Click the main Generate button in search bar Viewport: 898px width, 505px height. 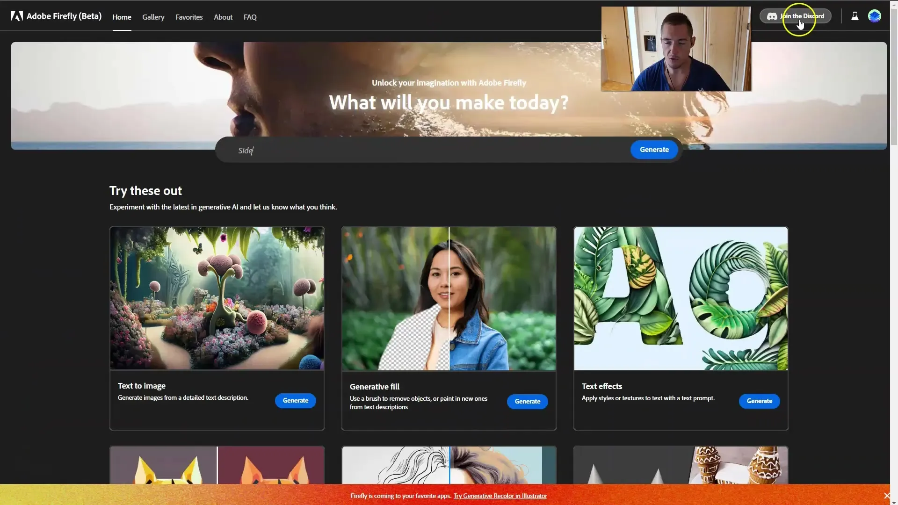pos(654,150)
